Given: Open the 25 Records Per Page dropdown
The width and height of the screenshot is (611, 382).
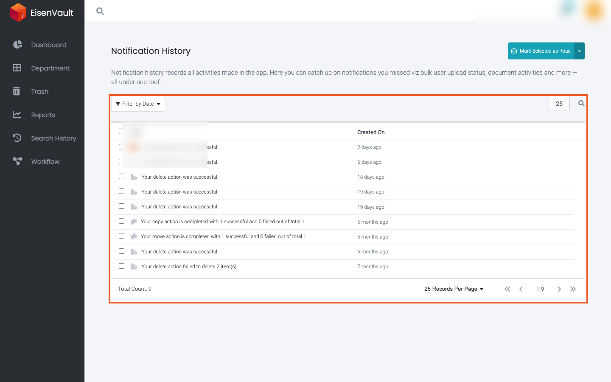Looking at the screenshot, I should [454, 289].
